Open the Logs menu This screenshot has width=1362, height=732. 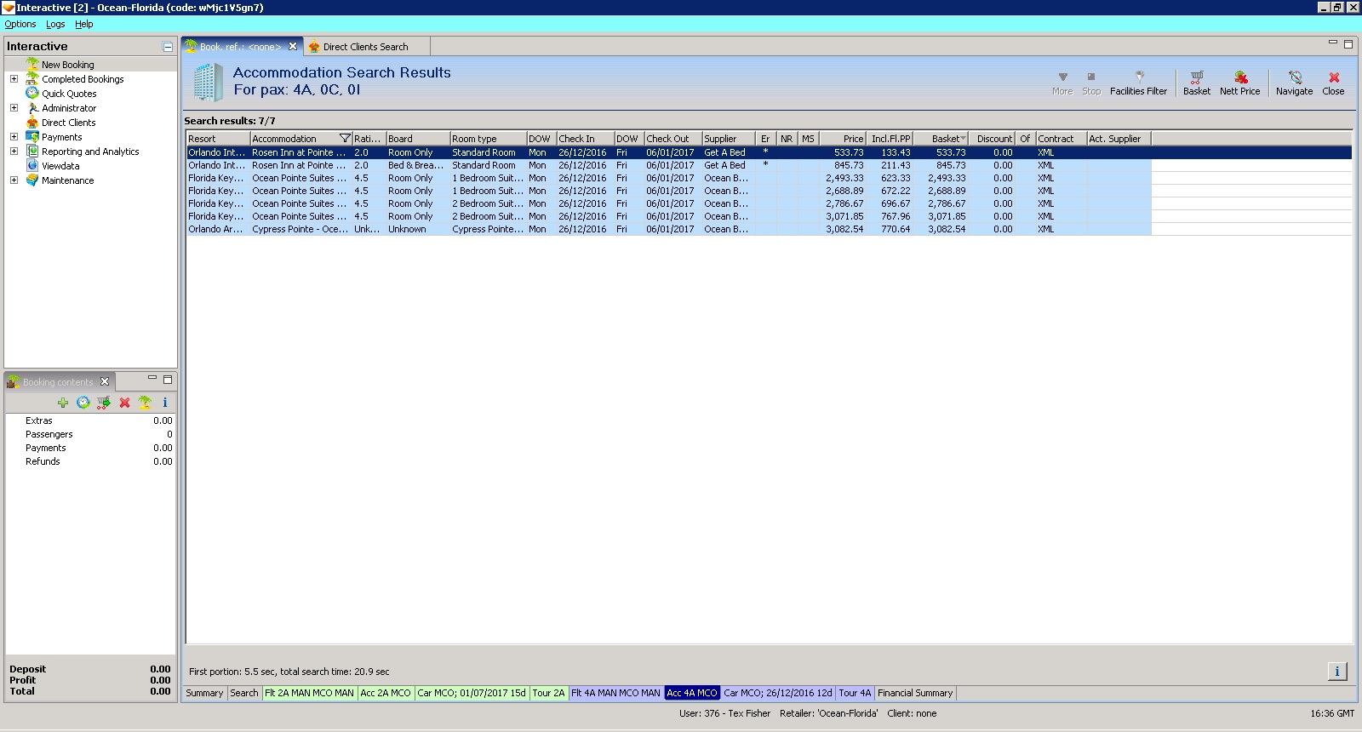[x=55, y=24]
